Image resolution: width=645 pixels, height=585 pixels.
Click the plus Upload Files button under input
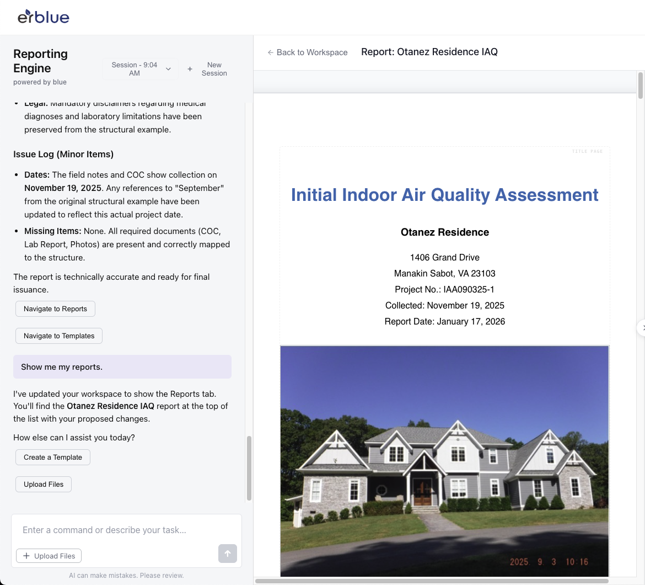point(49,556)
